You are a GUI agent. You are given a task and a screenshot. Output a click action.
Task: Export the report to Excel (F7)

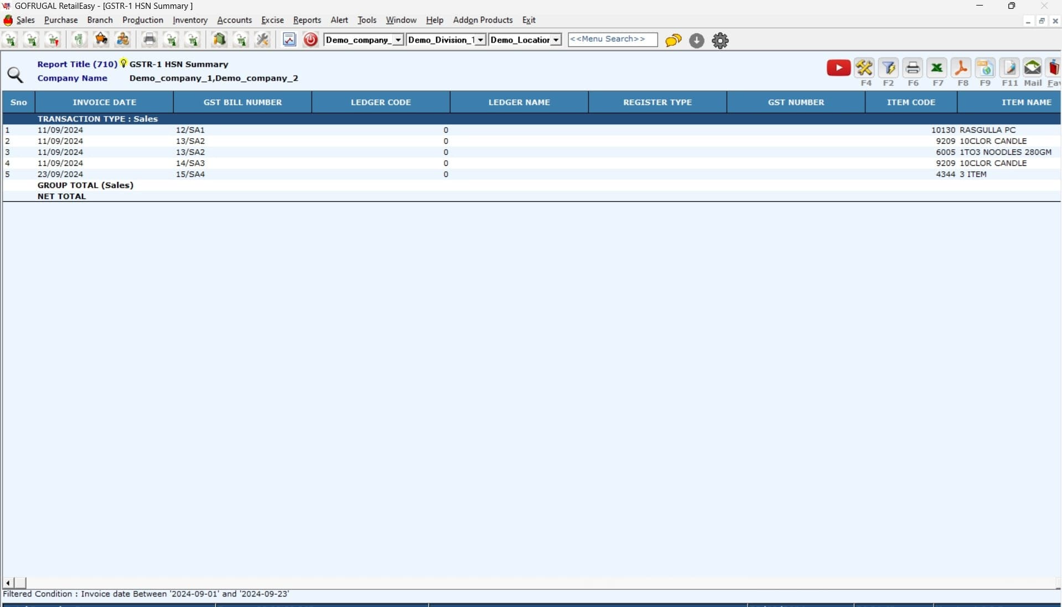[937, 68]
